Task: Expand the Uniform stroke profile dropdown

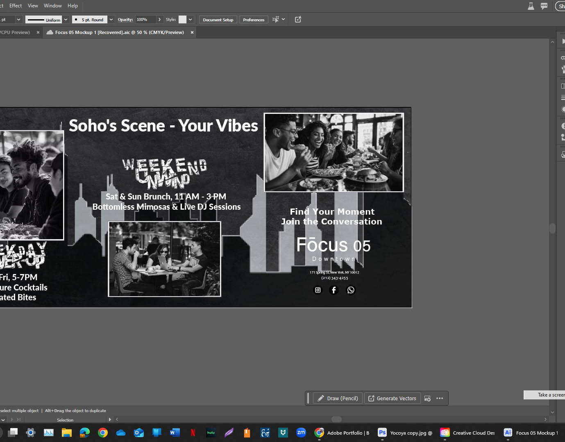Action: pyautogui.click(x=66, y=20)
